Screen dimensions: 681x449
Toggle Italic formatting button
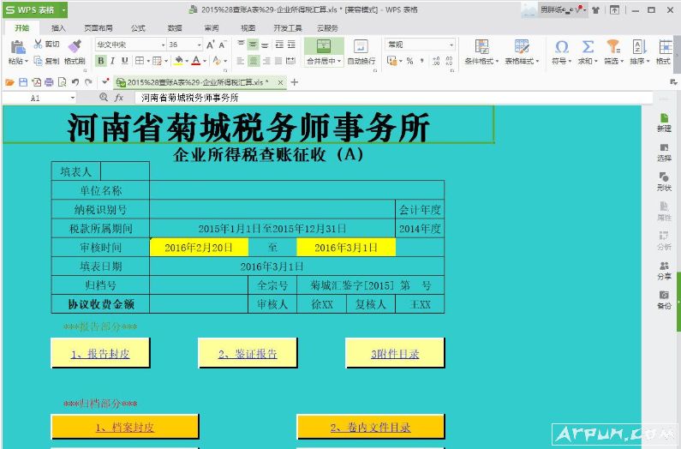(113, 61)
